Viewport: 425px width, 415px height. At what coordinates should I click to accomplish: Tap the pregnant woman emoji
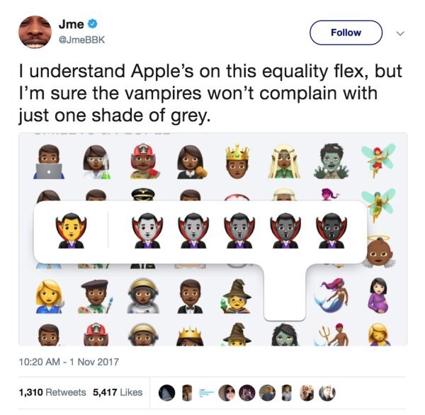pos(379,295)
